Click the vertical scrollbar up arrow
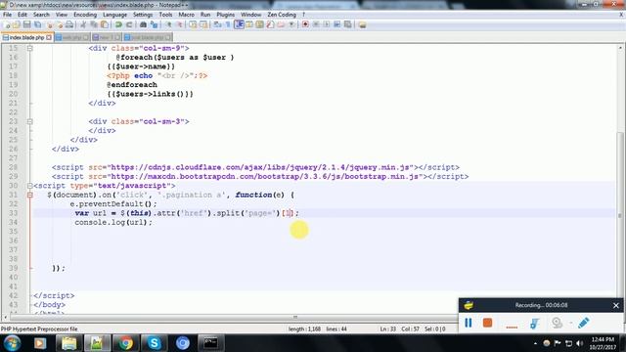 click(x=620, y=48)
